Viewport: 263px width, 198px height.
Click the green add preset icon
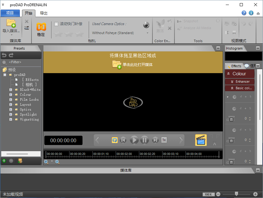[4, 161]
